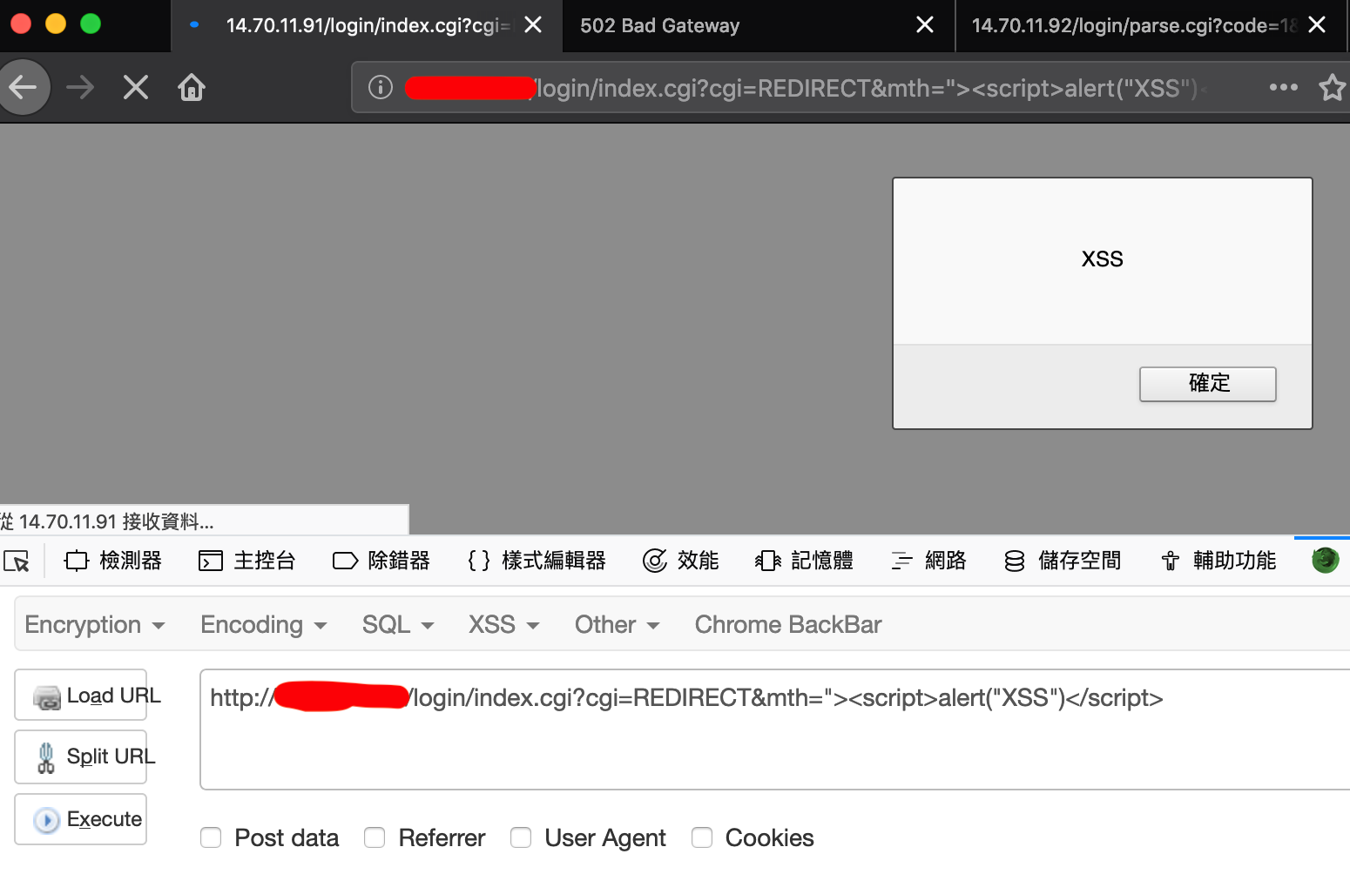Select the 14.70.11.91 login/index.cgi tab
Viewport: 1350px width, 874px height.
click(x=368, y=26)
